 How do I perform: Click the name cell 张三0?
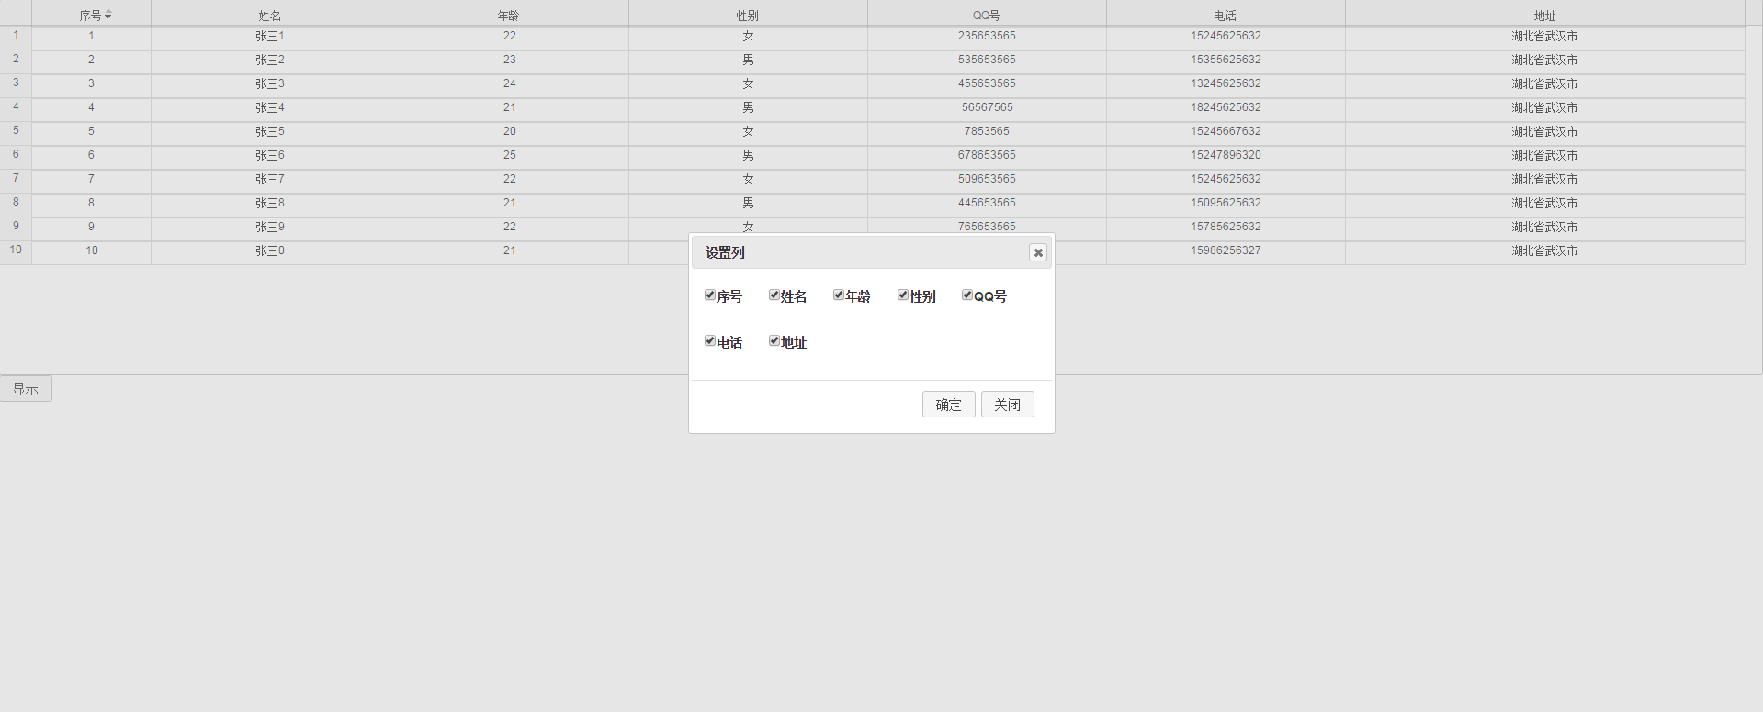(x=270, y=250)
